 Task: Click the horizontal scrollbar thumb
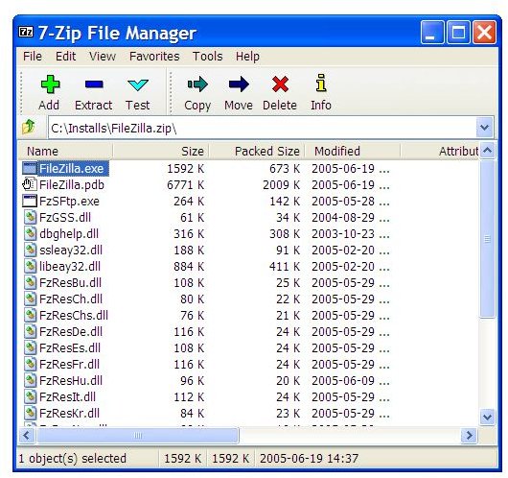pos(138,435)
